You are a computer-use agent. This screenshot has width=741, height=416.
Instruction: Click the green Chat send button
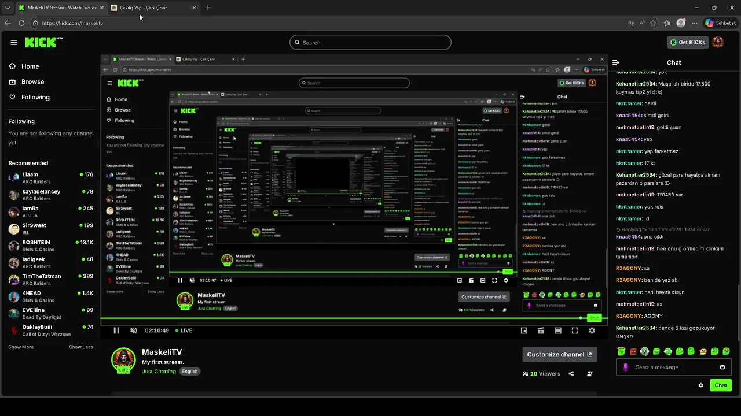pyautogui.click(x=721, y=385)
